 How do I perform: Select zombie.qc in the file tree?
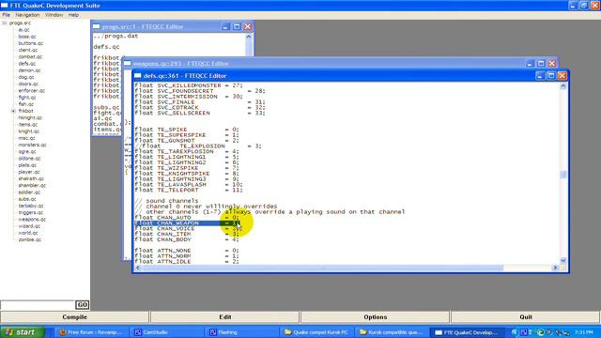[29, 240]
